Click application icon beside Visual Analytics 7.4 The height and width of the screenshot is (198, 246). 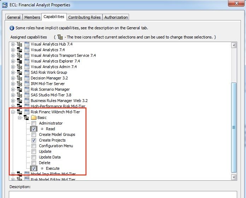(x=27, y=50)
